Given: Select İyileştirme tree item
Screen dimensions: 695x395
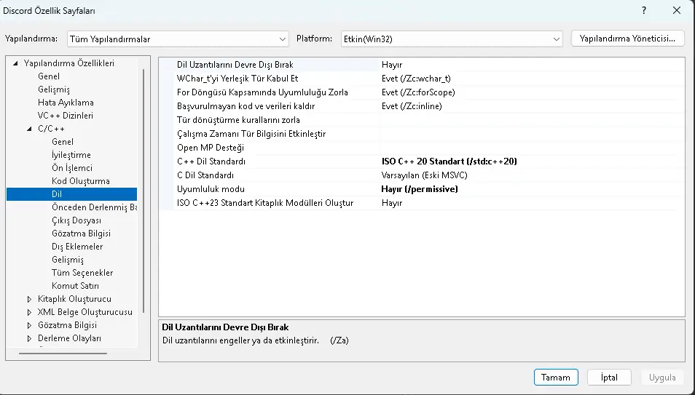Looking at the screenshot, I should (x=71, y=155).
